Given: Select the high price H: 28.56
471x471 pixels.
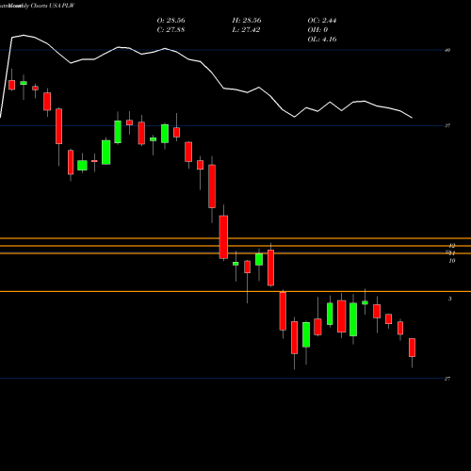Looking at the screenshot, I should tap(247, 21).
